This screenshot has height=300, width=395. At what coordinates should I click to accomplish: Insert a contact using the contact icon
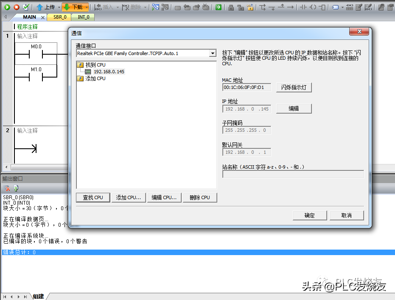pyautogui.click(x=303, y=7)
